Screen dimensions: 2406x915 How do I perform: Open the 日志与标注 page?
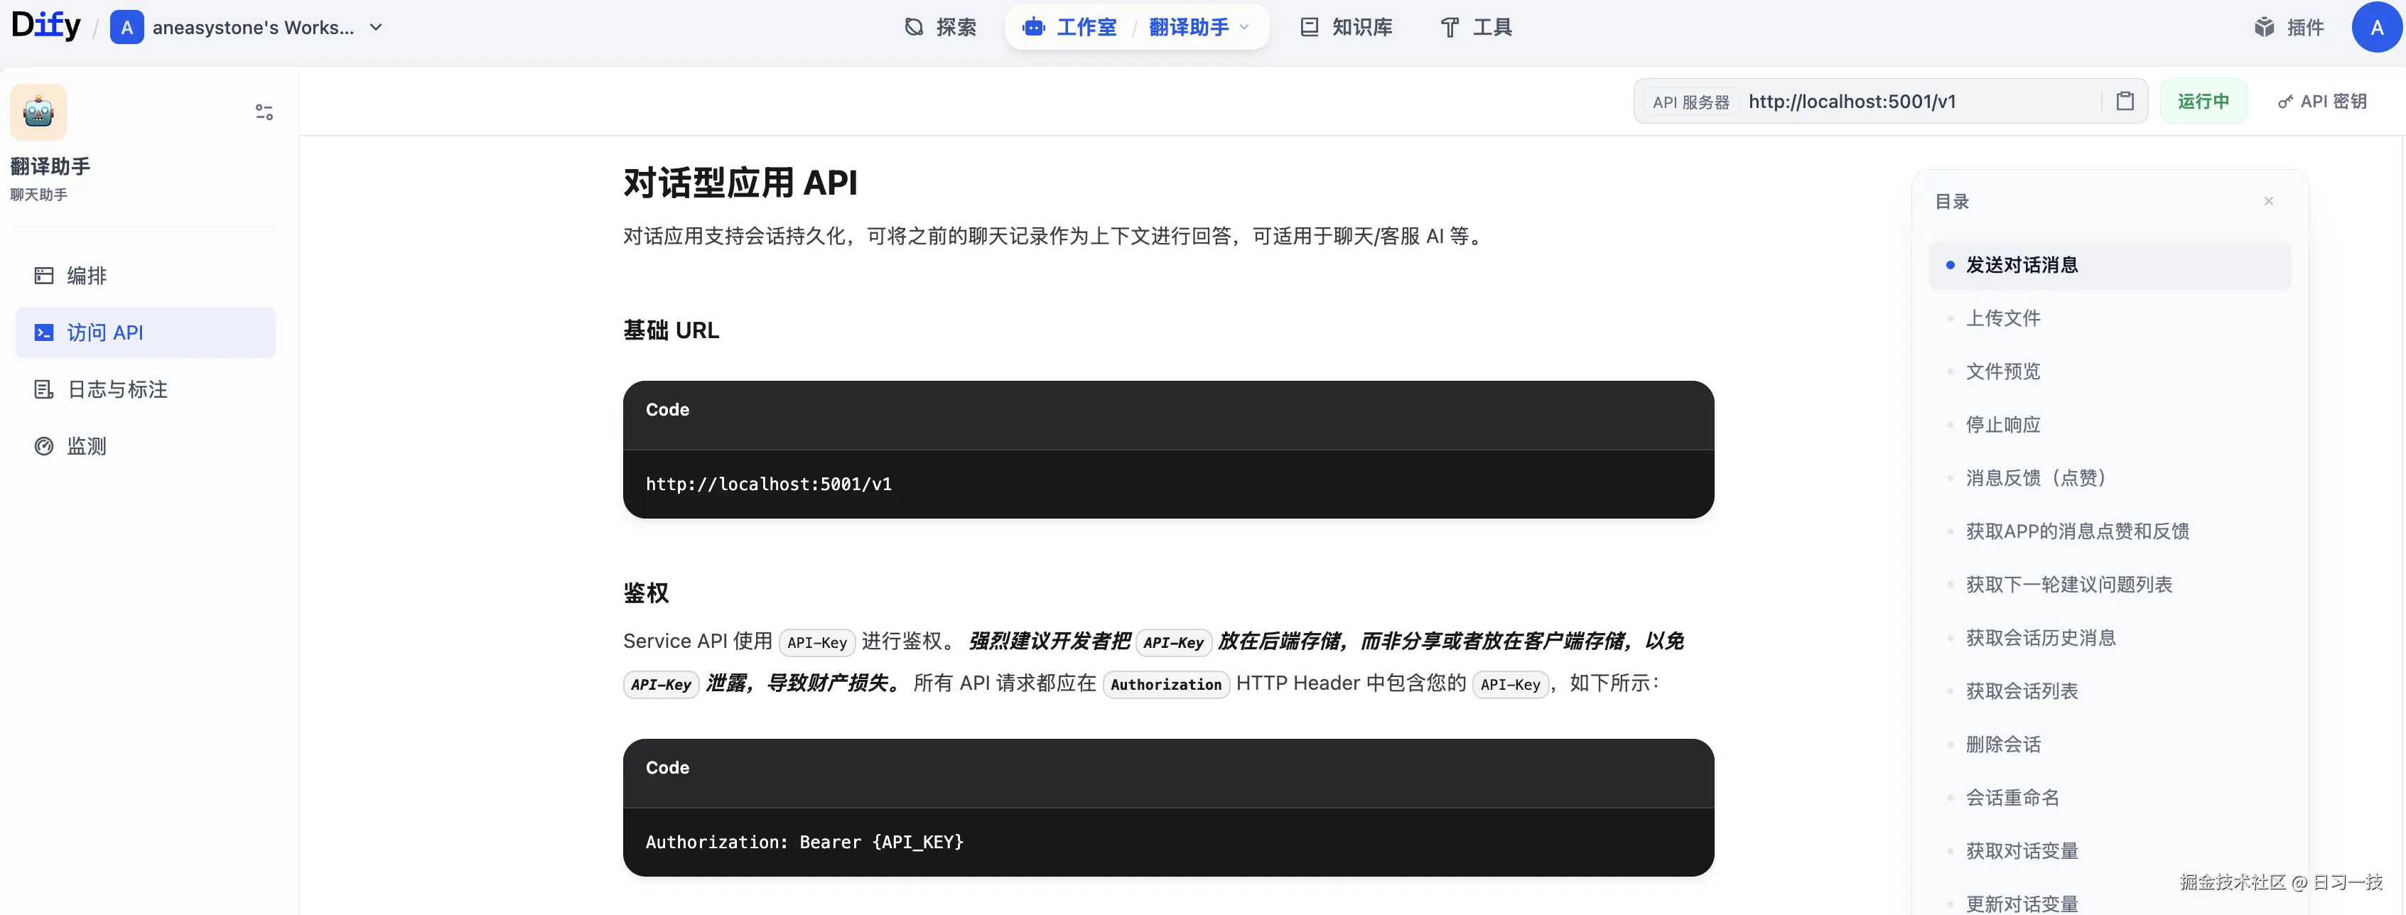115,389
